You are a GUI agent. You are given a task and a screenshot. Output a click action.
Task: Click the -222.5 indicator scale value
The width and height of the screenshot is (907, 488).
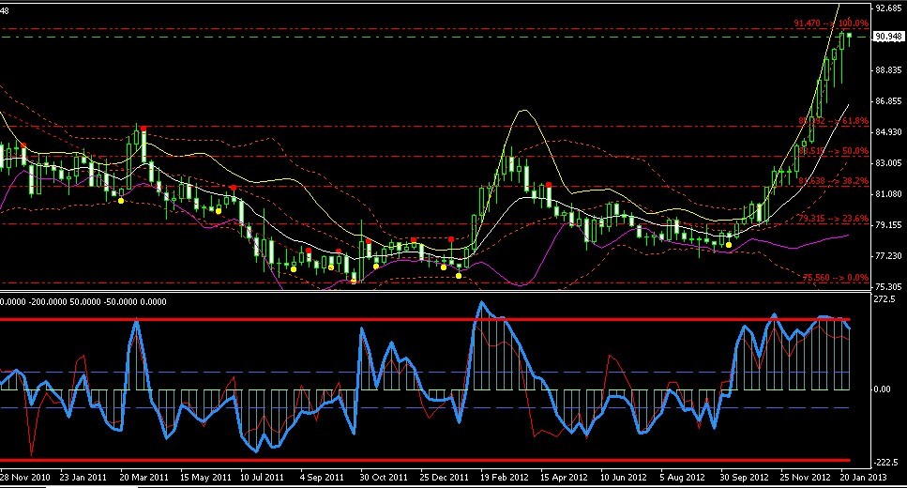(886, 462)
